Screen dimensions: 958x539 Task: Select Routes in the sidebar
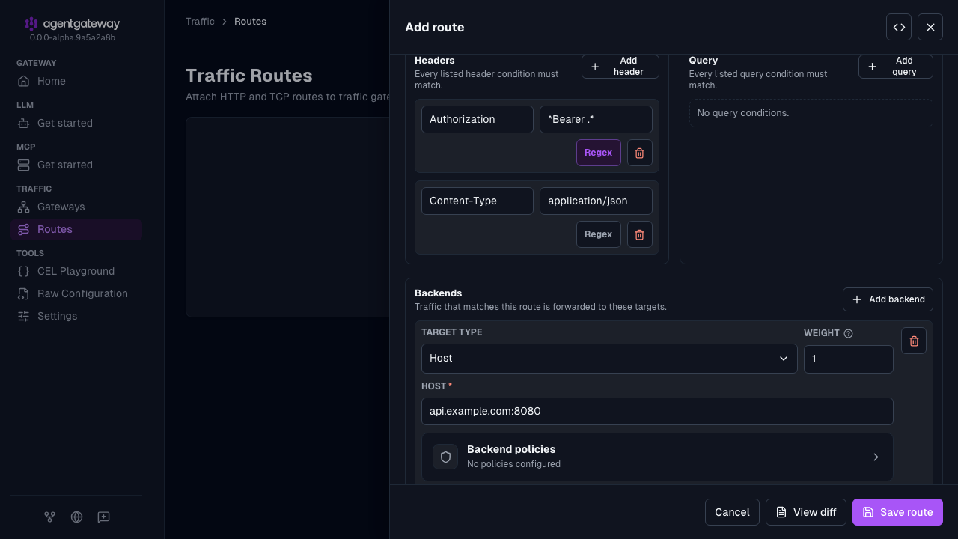[x=76, y=229]
